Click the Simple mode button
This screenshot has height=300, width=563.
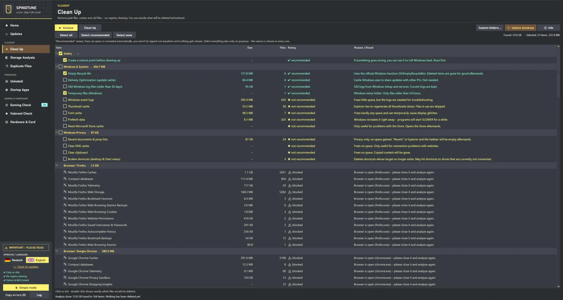(26, 288)
